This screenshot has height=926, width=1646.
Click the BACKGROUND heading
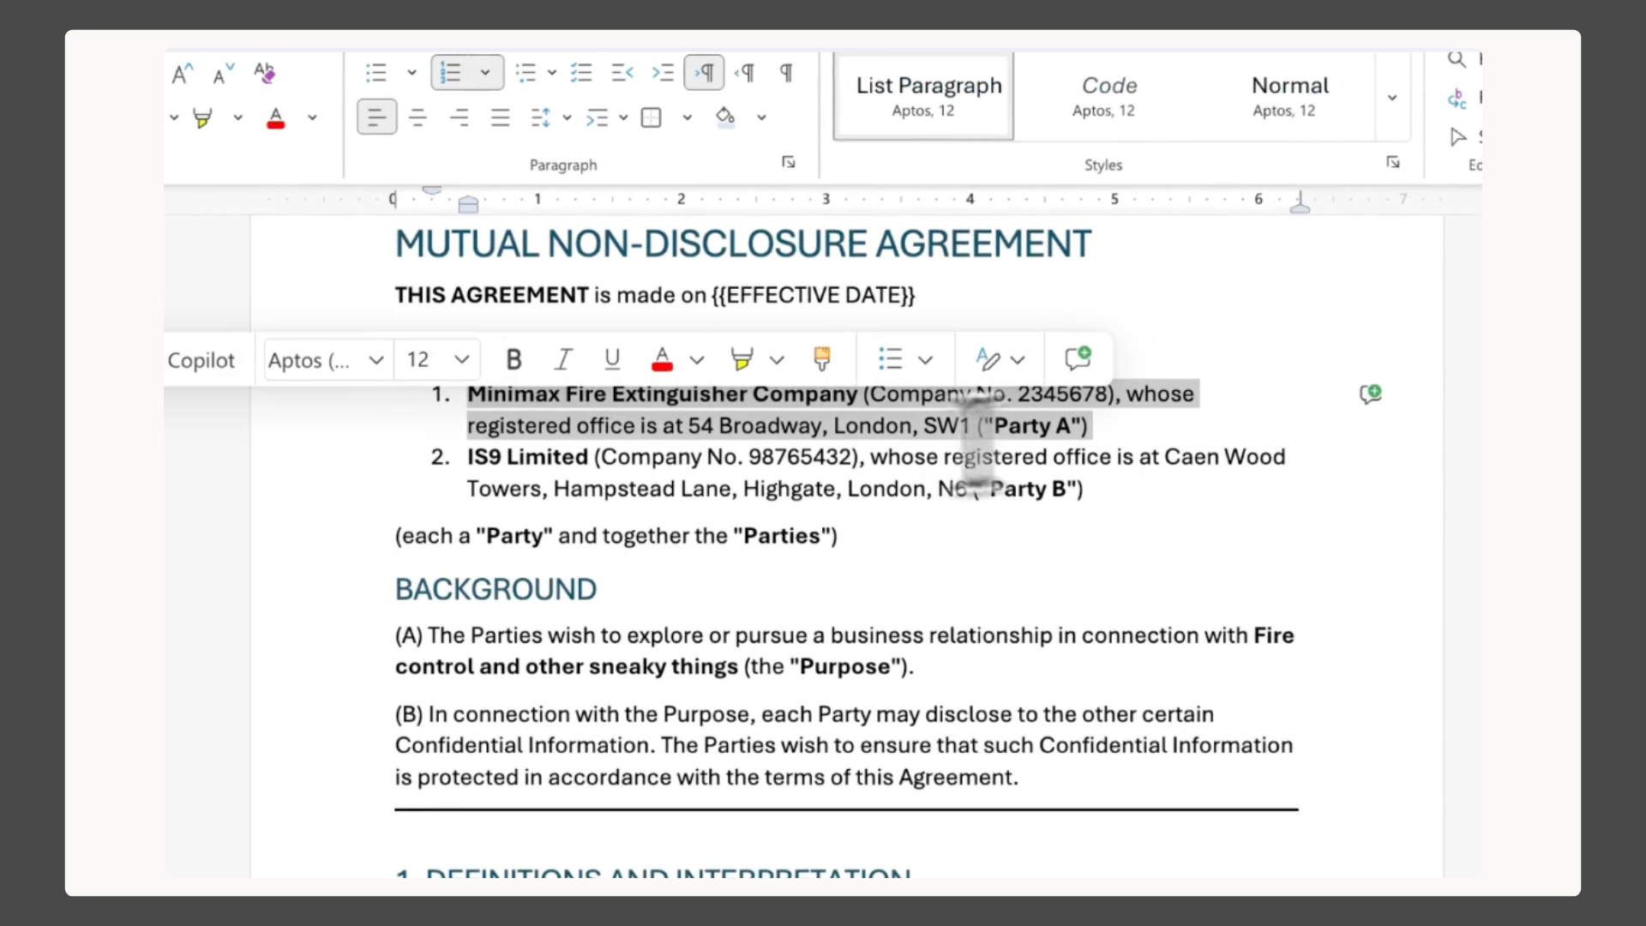[x=496, y=590]
